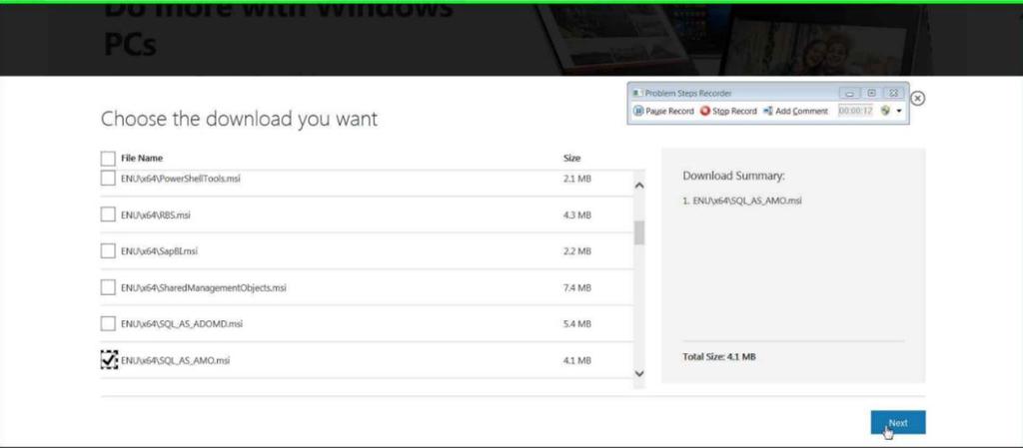Uncheck the SQL_AS_AMO.msi checkbox

(x=109, y=359)
